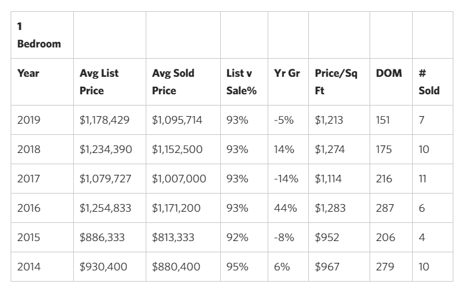
Task: Select the $952 price per square foot cell
Action: [x=327, y=237]
